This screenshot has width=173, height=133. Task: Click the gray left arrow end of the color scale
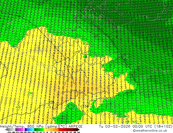(x=6, y=130)
